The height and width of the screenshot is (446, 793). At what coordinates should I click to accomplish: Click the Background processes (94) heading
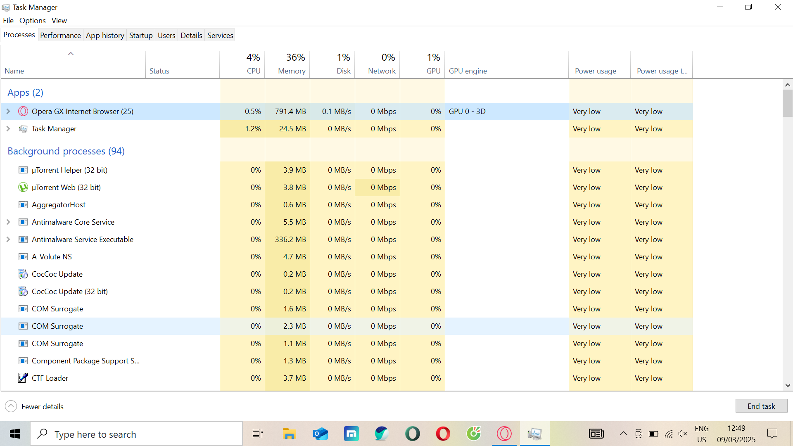[x=66, y=151]
